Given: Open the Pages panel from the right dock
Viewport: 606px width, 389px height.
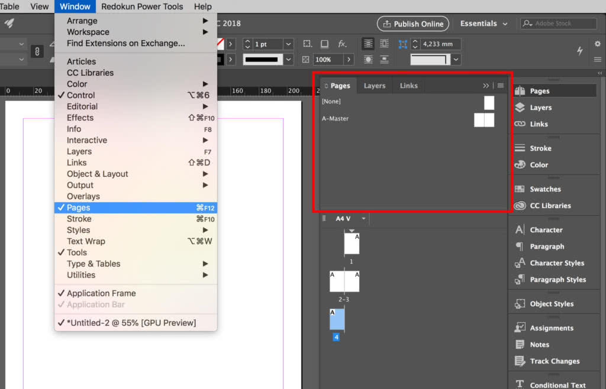Looking at the screenshot, I should pyautogui.click(x=554, y=90).
